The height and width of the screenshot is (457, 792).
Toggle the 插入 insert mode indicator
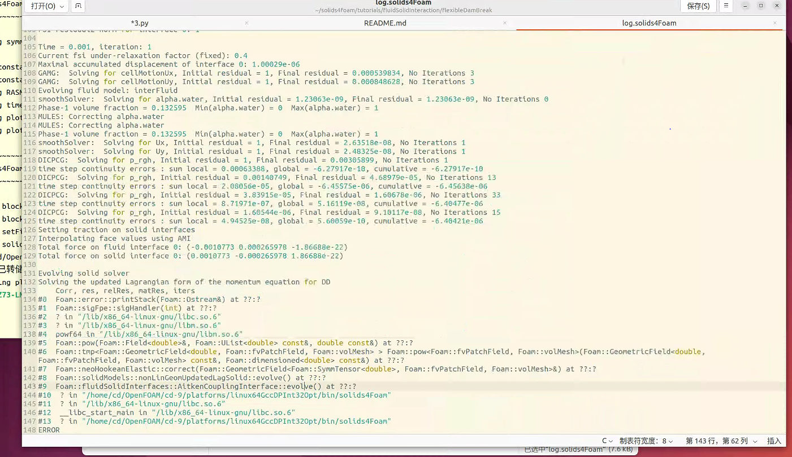(x=774, y=441)
